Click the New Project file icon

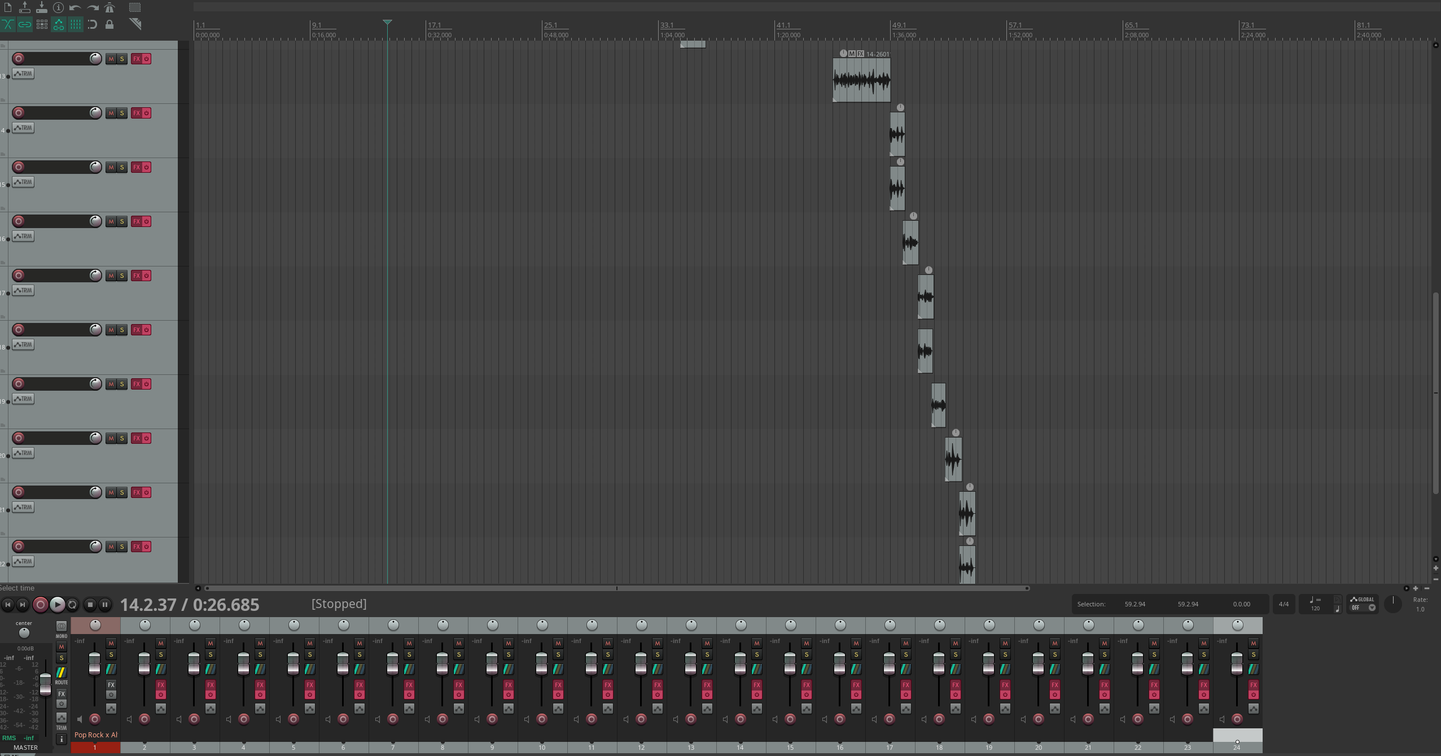pyautogui.click(x=8, y=7)
